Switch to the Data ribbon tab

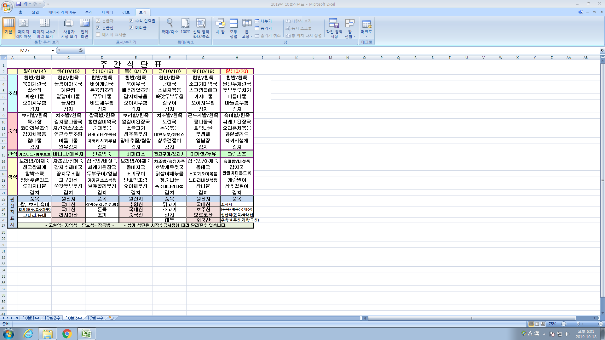pyautogui.click(x=107, y=12)
